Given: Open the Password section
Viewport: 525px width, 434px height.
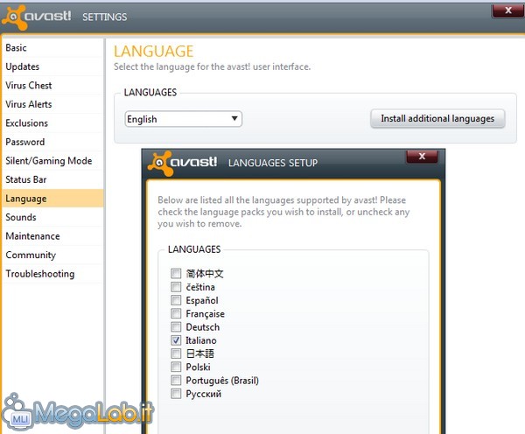Looking at the screenshot, I should coord(52,142).
